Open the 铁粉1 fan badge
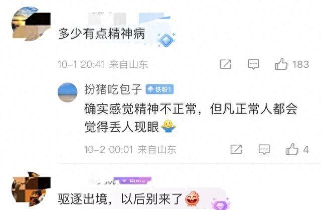This screenshot has width=321, height=210. coord(159,89)
